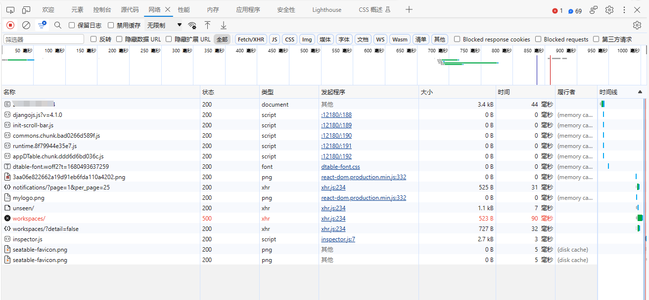Enable the Blocked requests checkbox
This screenshot has width=649, height=300.
click(x=538, y=39)
